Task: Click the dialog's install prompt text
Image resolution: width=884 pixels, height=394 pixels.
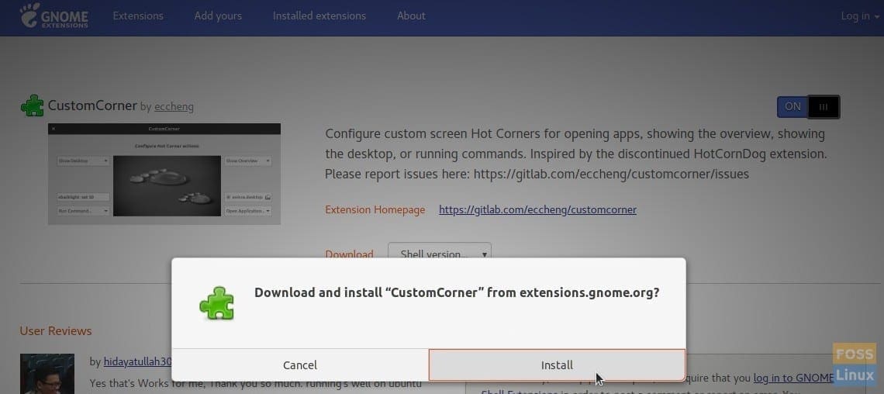Action: click(457, 292)
